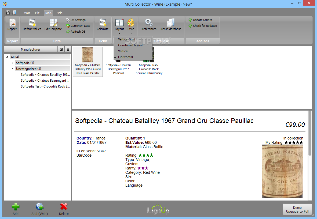Choose Vertical Split layout
The image size is (317, 219).
[x=133, y=39]
